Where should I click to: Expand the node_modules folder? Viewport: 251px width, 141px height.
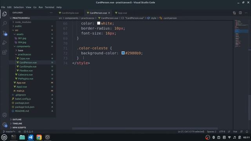pyautogui.click(x=23, y=22)
